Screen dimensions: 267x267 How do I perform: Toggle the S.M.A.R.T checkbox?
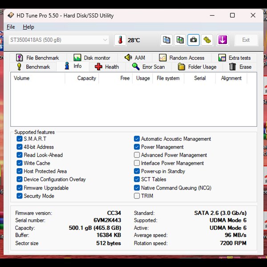coord(20,139)
